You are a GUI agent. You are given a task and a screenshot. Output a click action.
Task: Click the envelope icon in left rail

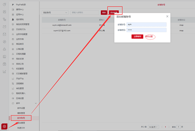(5, 27)
